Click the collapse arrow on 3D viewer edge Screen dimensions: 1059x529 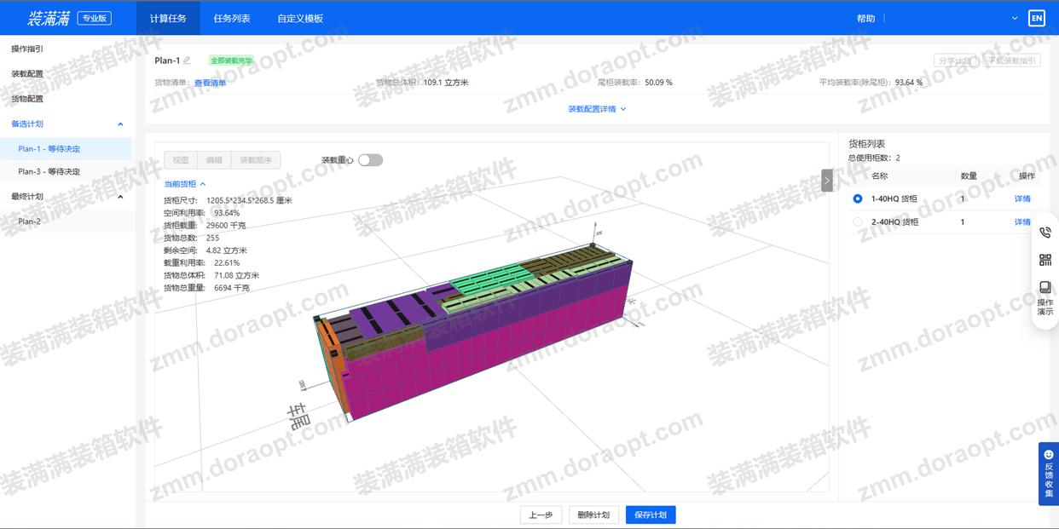(826, 180)
